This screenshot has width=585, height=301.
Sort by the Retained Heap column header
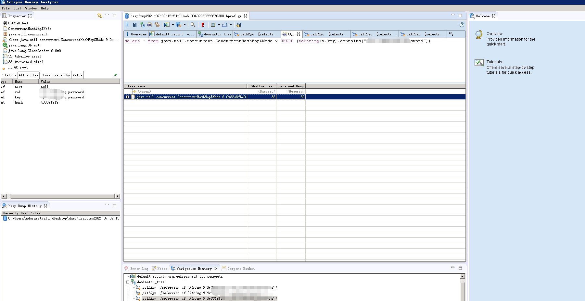click(291, 86)
